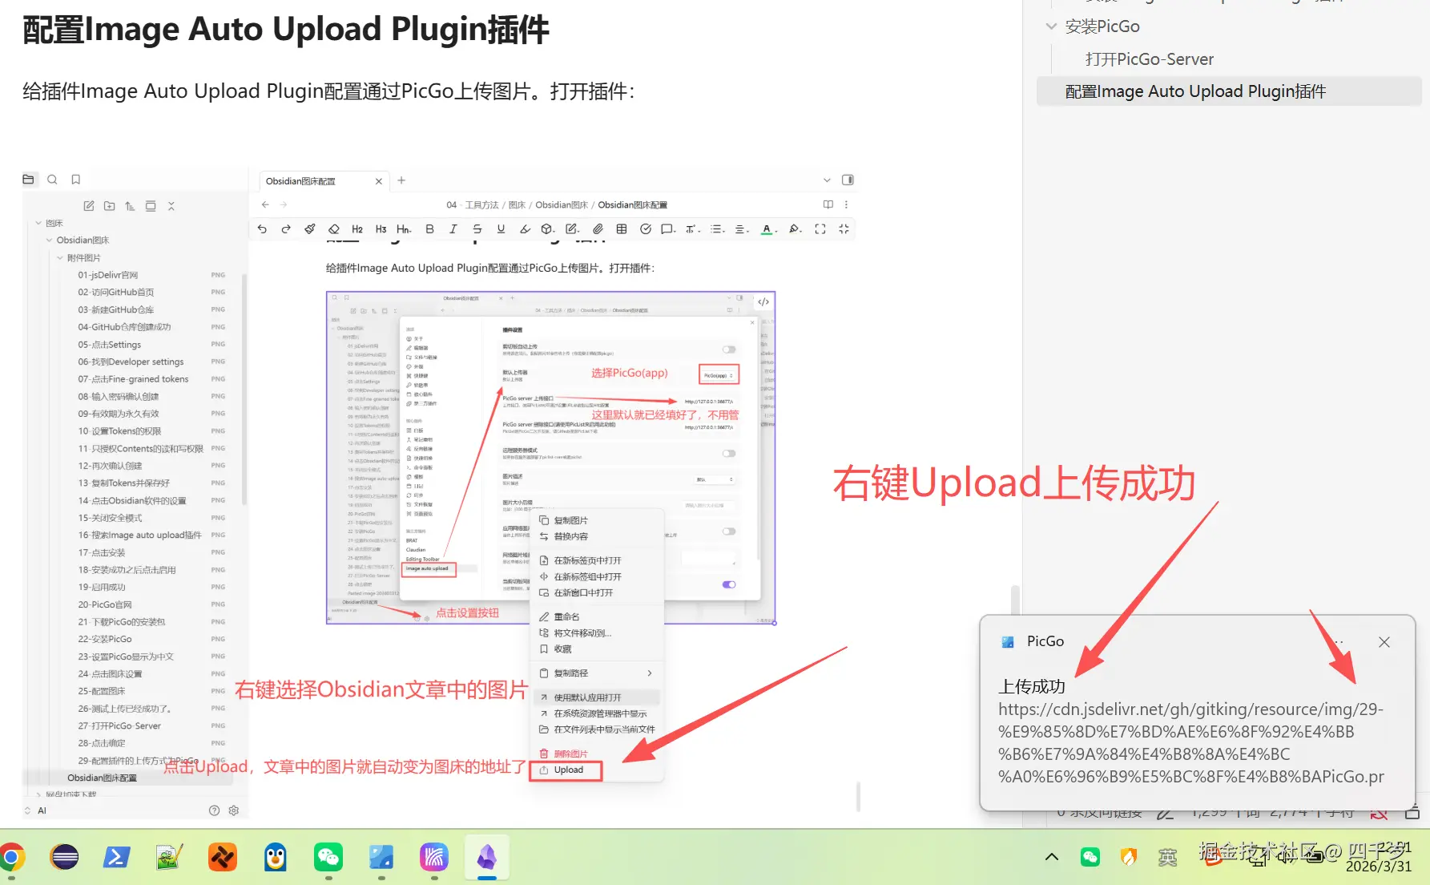Open 01-jsDelivr官网 file in explorer
Viewport: 1430px width, 885px height.
[x=108, y=275]
